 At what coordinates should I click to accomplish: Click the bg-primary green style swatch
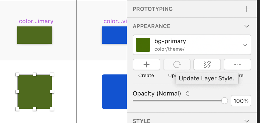[143, 45]
